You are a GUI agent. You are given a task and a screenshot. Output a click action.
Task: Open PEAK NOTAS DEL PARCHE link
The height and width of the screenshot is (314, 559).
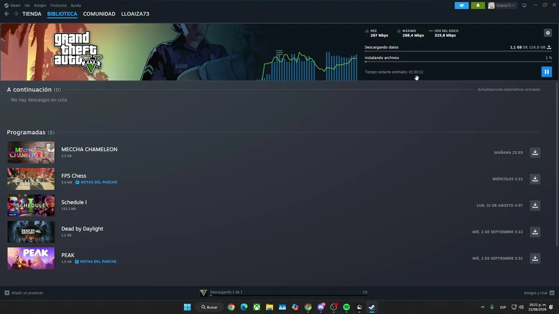click(x=96, y=262)
